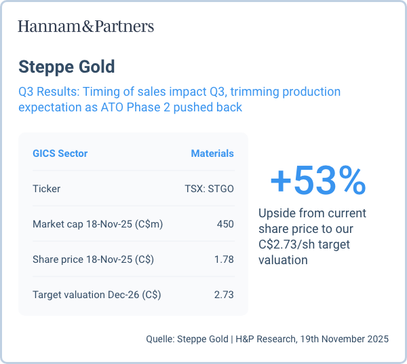Select the TSX: STGO ticker value
407x364 pixels.
(x=209, y=189)
